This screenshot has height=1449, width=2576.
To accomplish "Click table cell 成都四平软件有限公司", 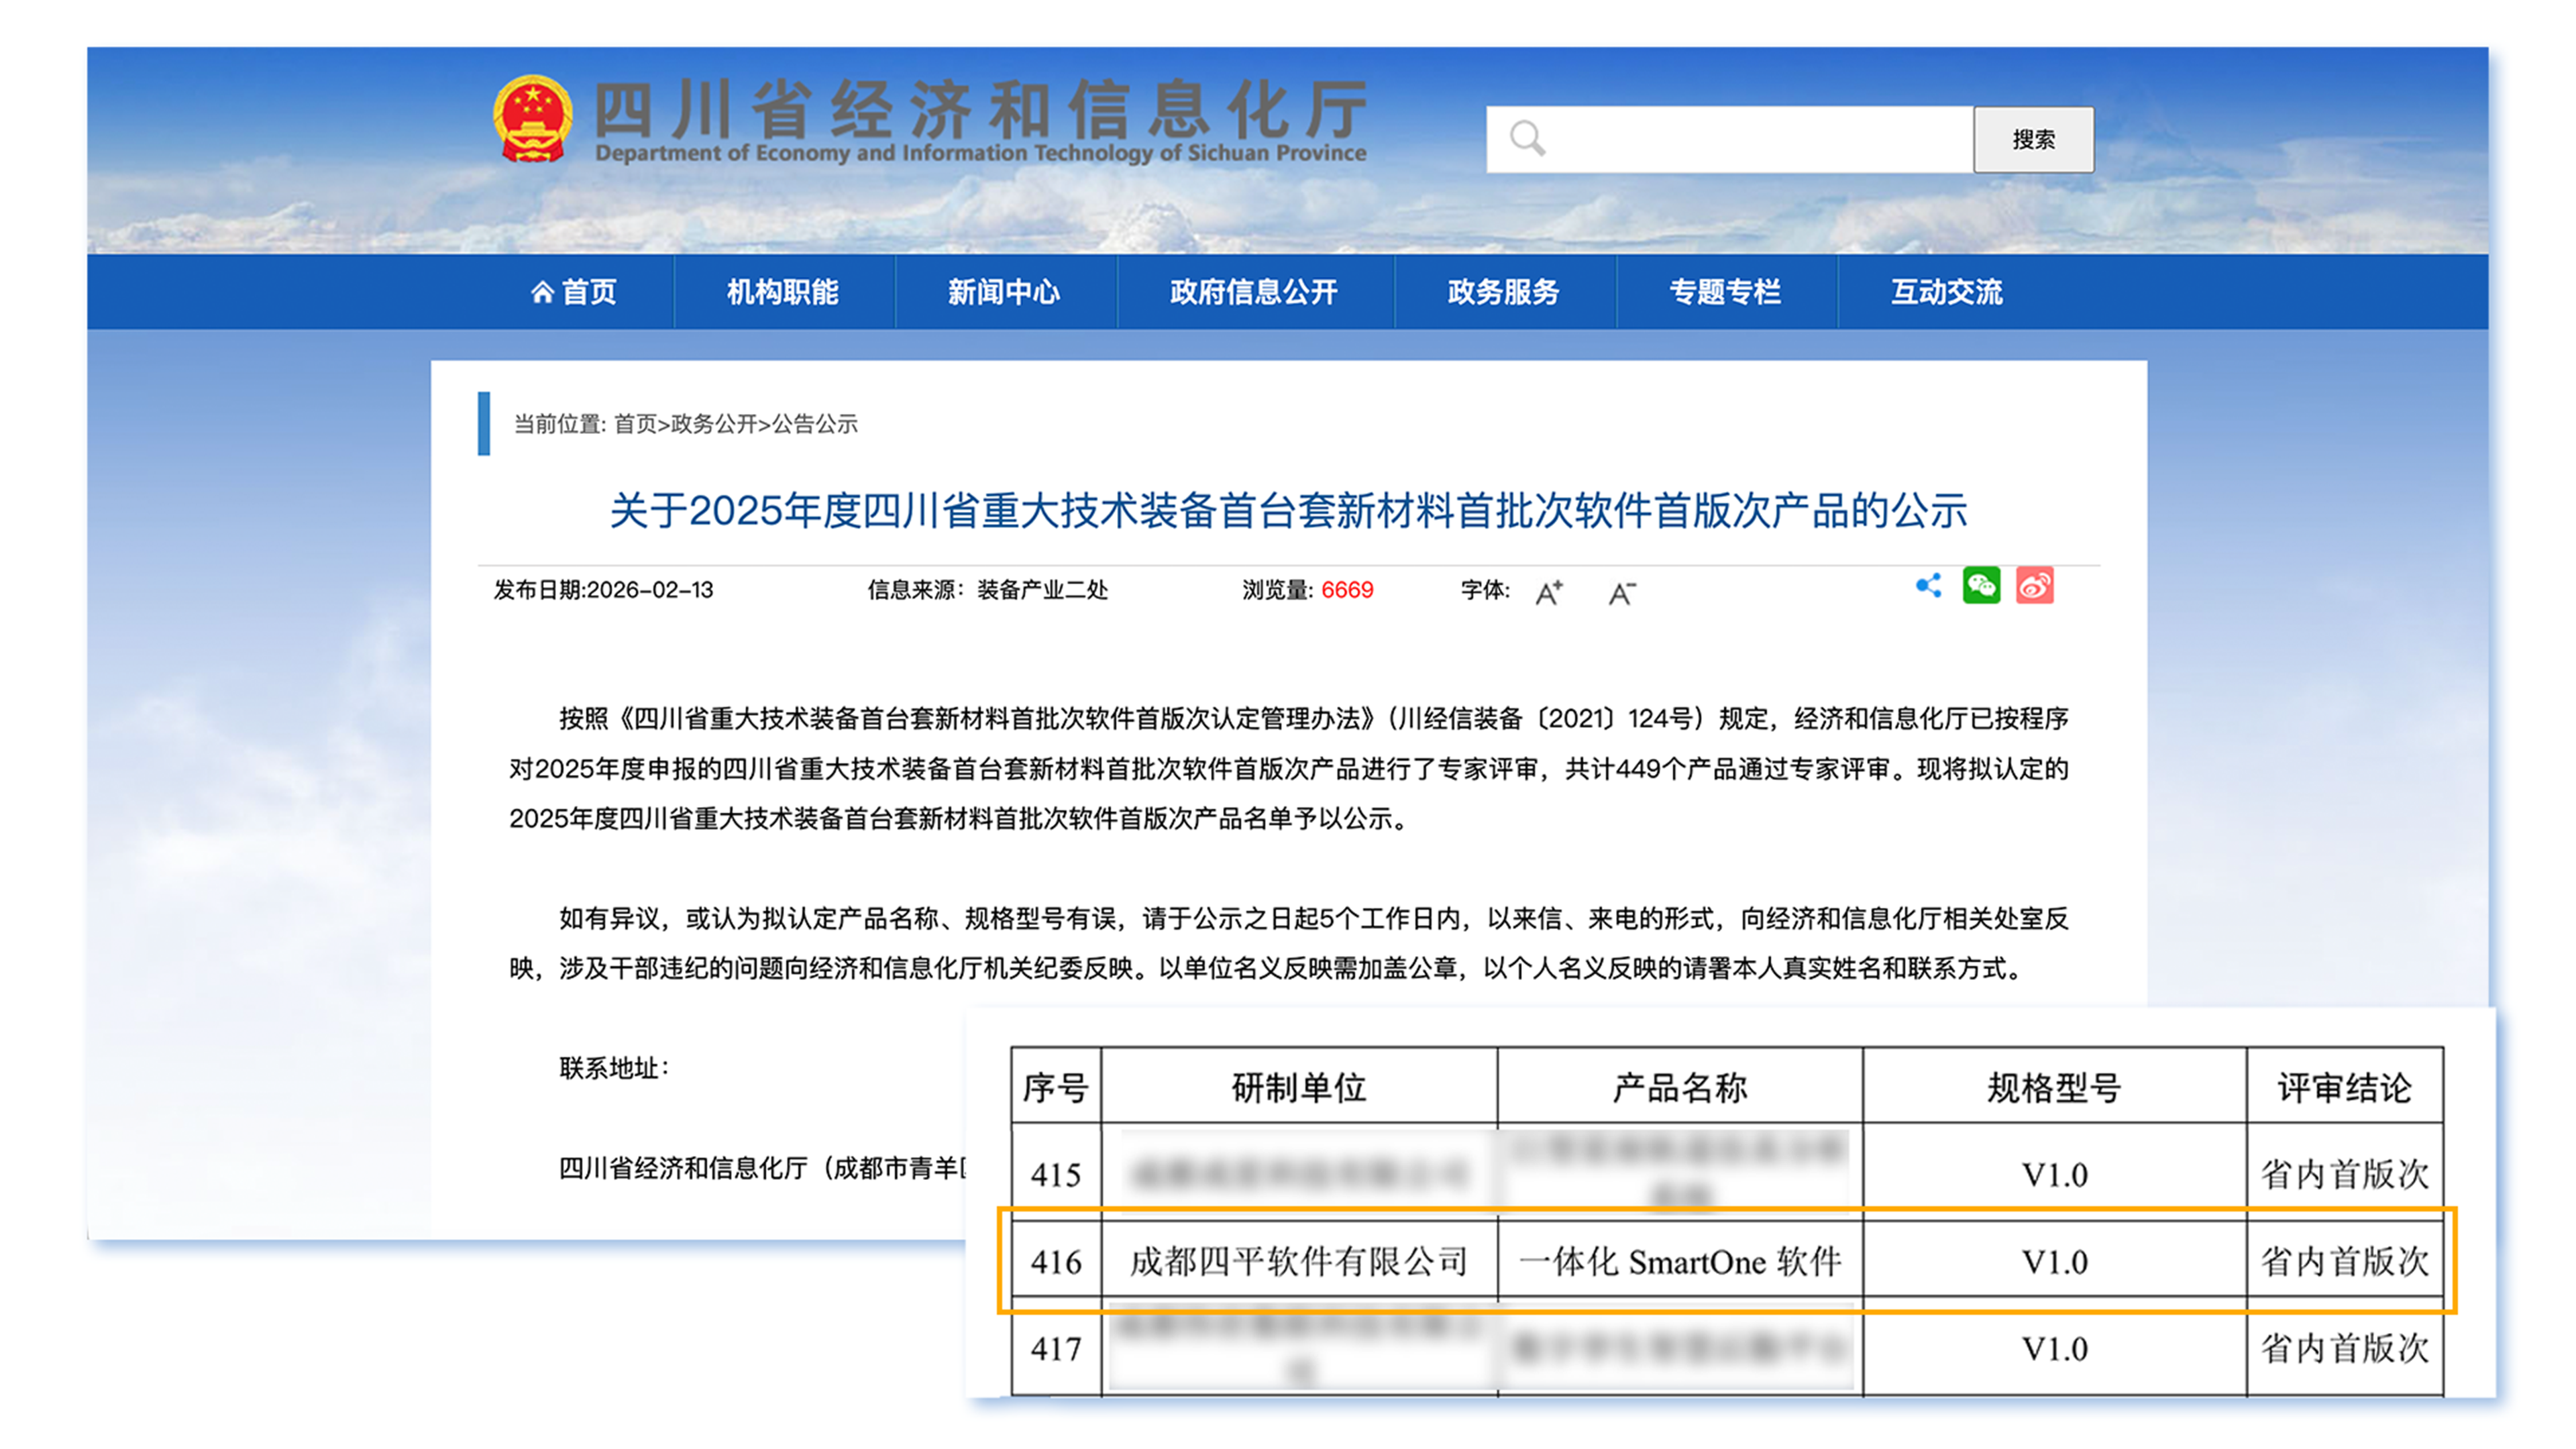I will (1299, 1262).
